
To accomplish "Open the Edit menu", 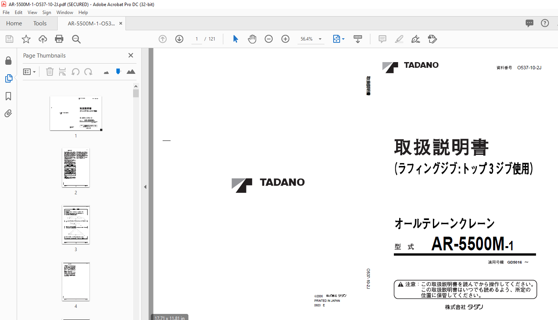I will coord(19,12).
